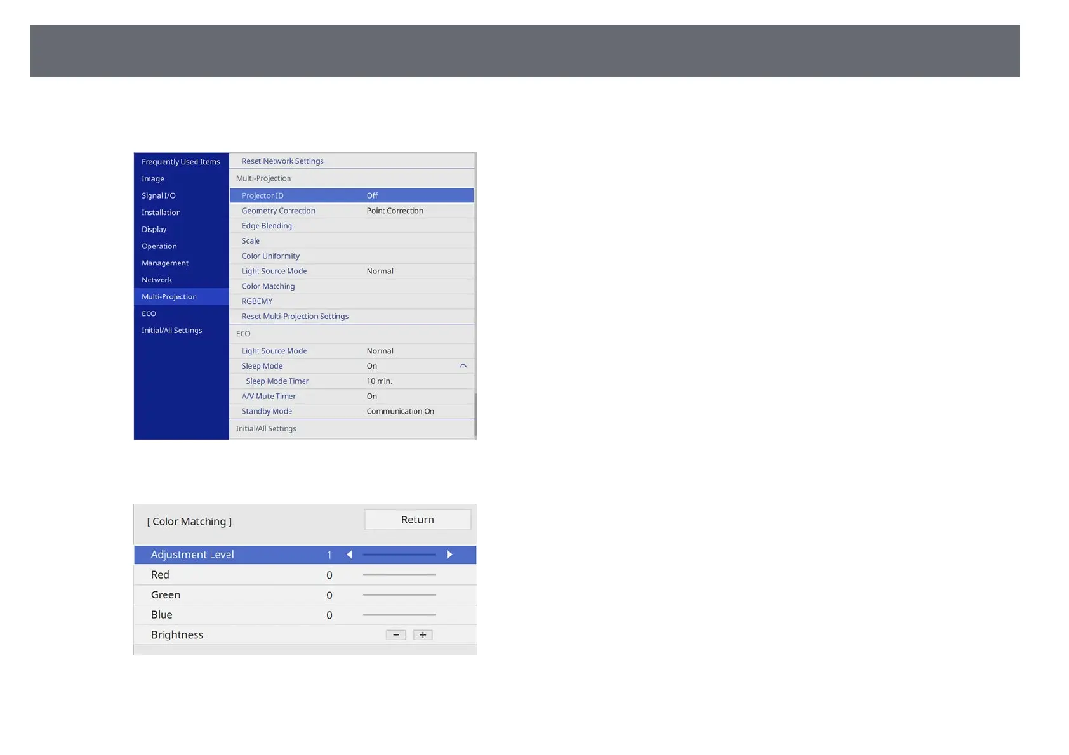Click the Blue slider
1069x755 pixels.
click(x=399, y=615)
